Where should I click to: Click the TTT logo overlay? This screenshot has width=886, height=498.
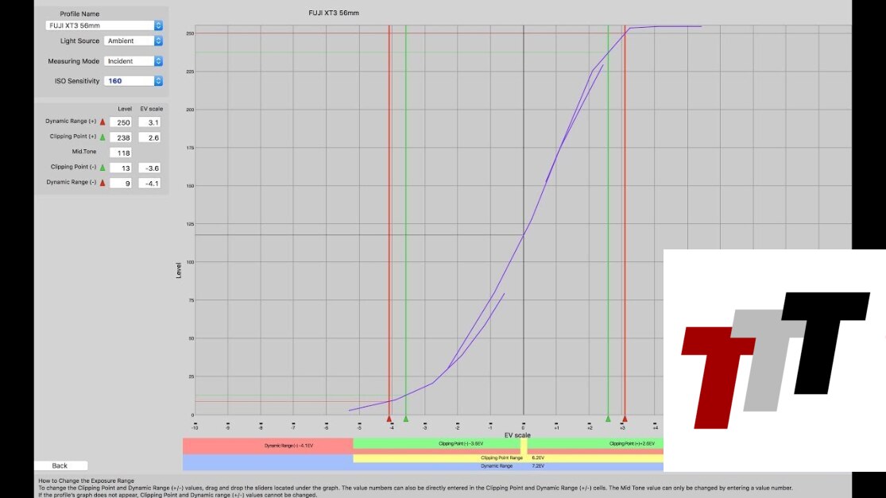click(x=774, y=360)
